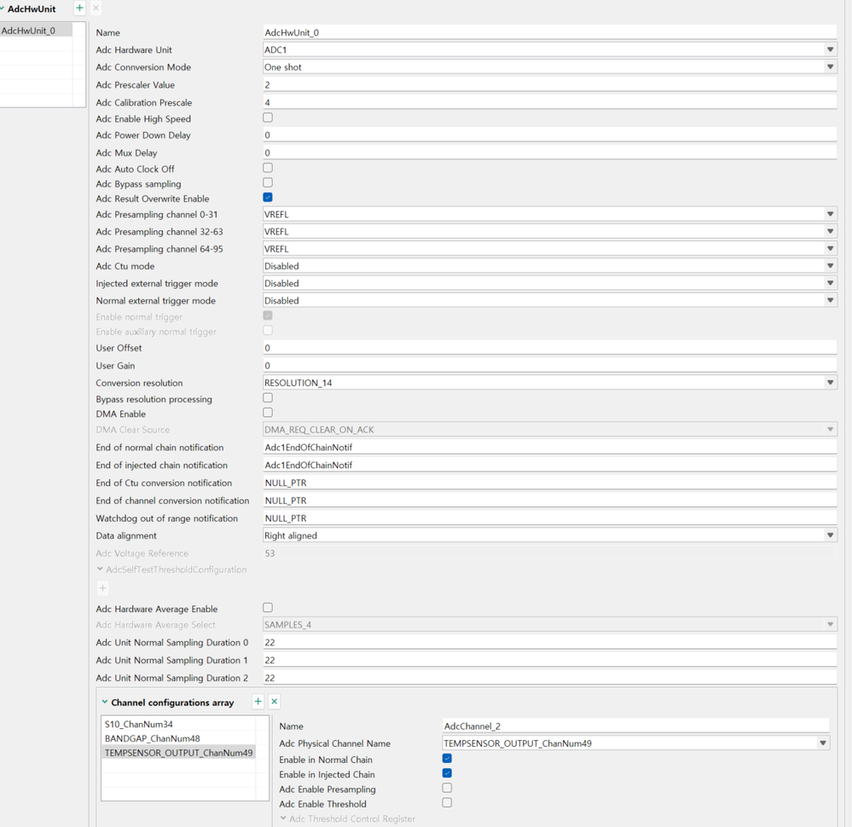The height and width of the screenshot is (827, 852).
Task: Click Adc Calibration Prescale field
Action: tap(550, 102)
